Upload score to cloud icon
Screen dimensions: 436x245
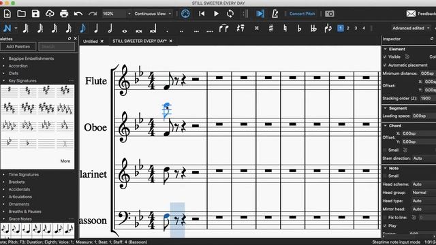pos(50,14)
